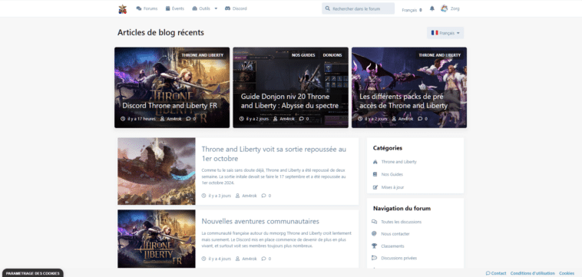Click the clock icon of sortie repoussée article
Viewport: 582px width, 277px height.
pos(203,196)
